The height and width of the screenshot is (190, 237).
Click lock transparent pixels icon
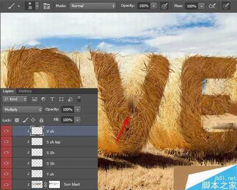[17, 120]
